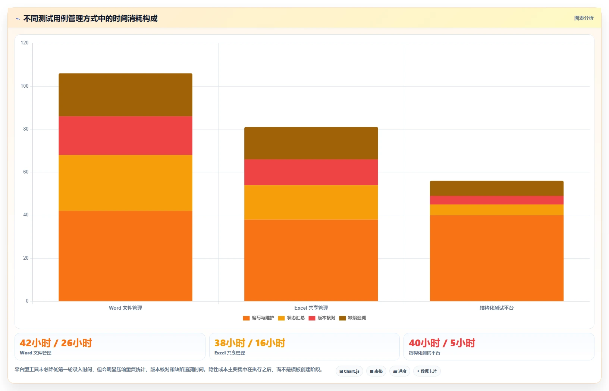609x391 pixels.
Task: Select the 版本核对 segment of the Excel bar
Action: [x=311, y=172]
